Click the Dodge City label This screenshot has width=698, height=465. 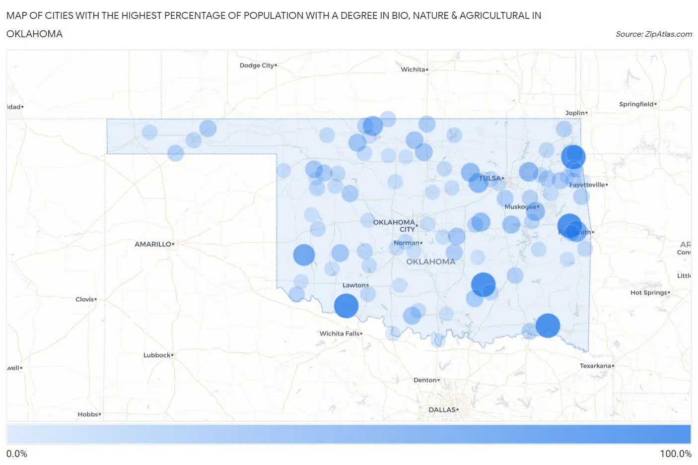coord(257,66)
